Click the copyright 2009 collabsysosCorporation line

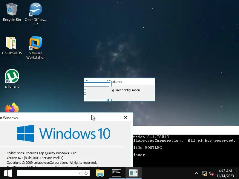52,163
